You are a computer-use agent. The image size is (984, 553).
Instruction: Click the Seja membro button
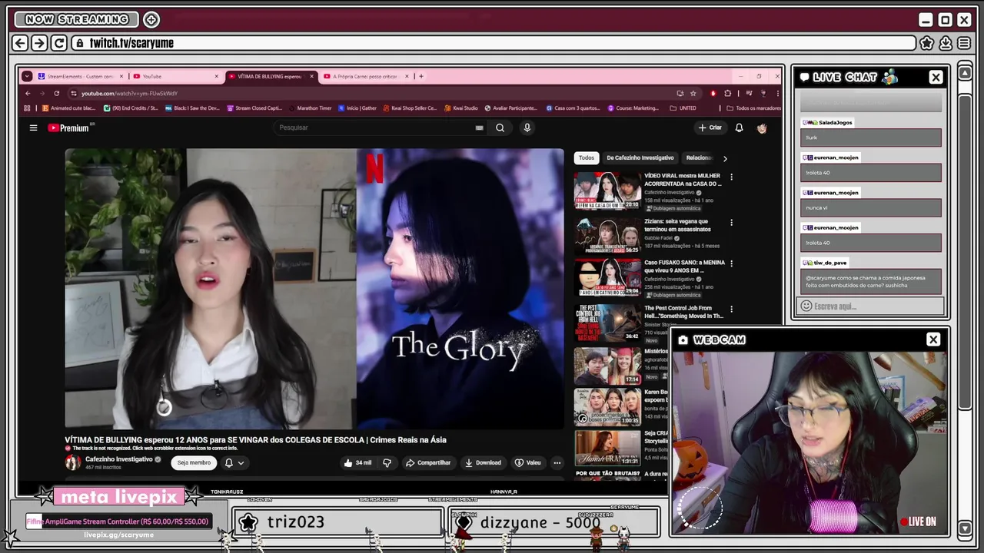pos(194,462)
